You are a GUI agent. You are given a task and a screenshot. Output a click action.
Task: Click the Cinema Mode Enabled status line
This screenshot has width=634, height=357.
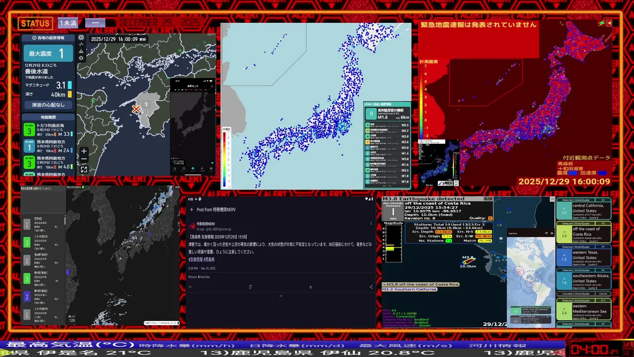pos(405,320)
